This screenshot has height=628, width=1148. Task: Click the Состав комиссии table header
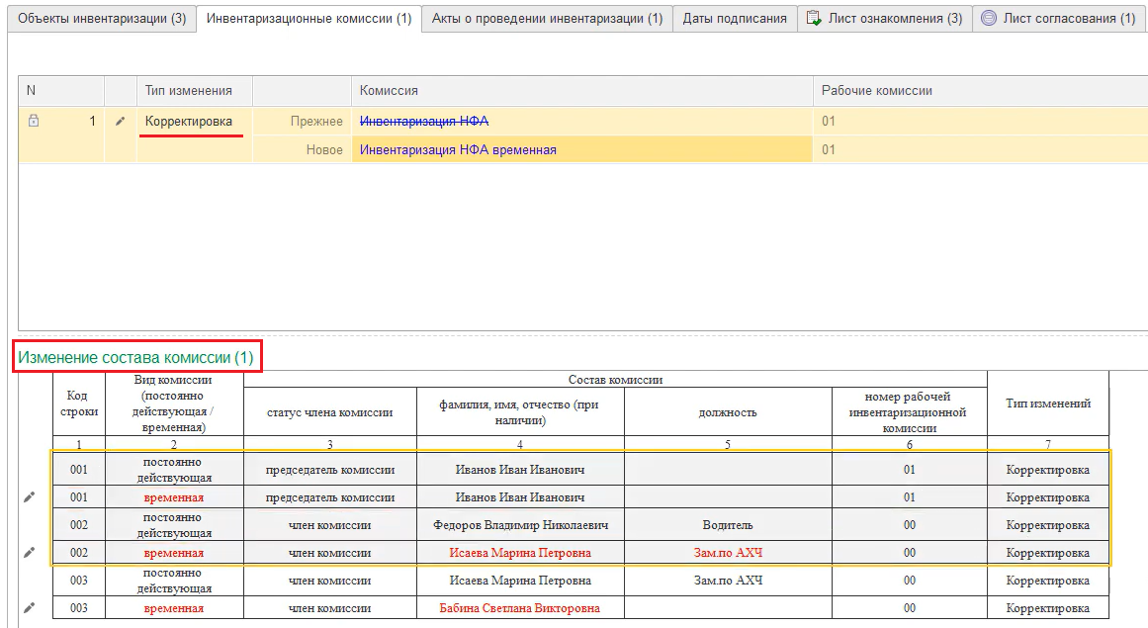click(x=615, y=379)
